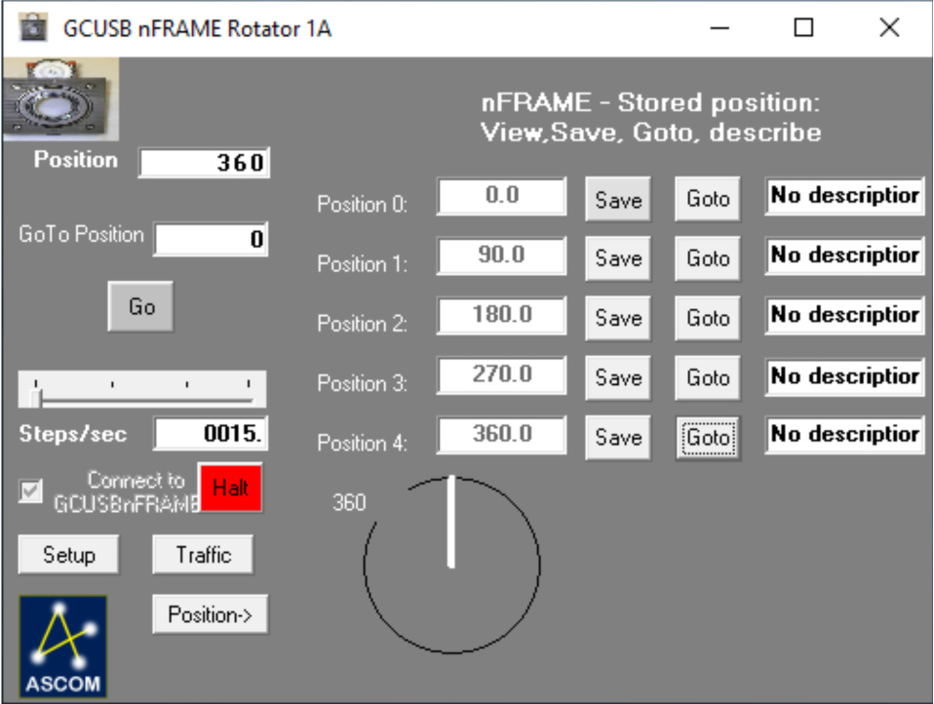Goto stored Position 1
This screenshot has width=934, height=704.
[708, 258]
